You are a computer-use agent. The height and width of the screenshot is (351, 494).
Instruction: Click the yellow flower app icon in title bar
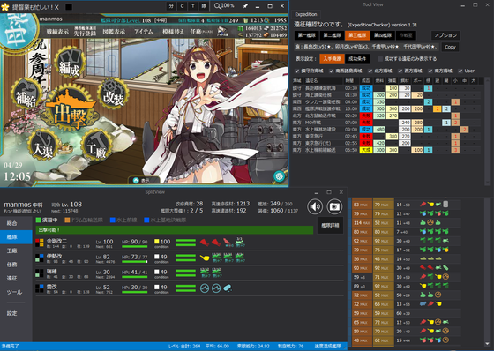[5, 7]
